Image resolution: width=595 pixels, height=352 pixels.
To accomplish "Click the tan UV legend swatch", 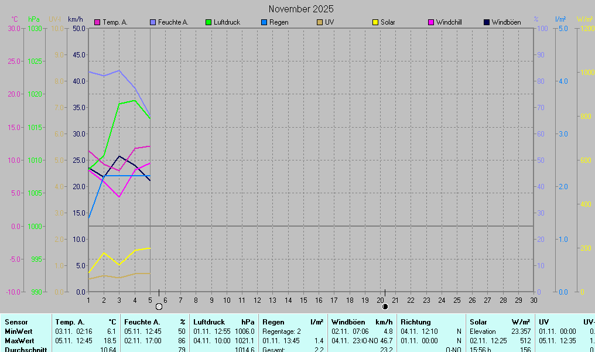I will [x=320, y=22].
